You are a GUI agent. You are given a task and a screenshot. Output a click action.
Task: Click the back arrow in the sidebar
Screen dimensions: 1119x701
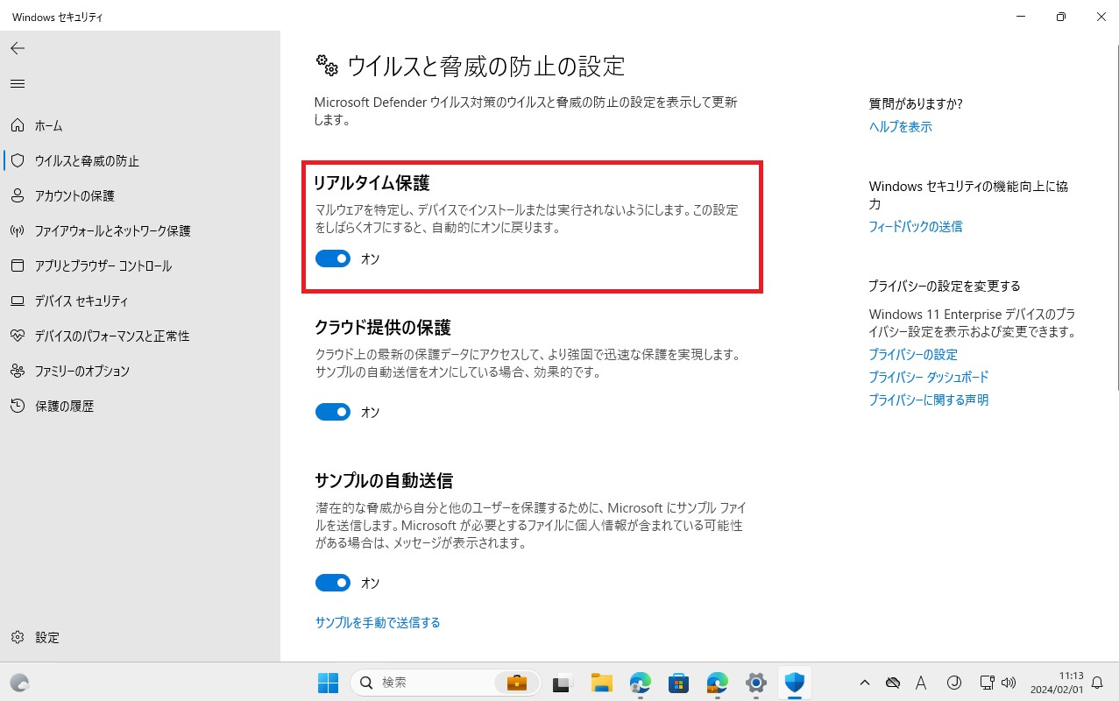(18, 48)
